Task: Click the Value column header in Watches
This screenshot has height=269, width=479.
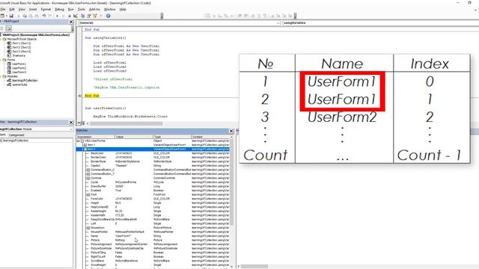Action: tap(133, 137)
